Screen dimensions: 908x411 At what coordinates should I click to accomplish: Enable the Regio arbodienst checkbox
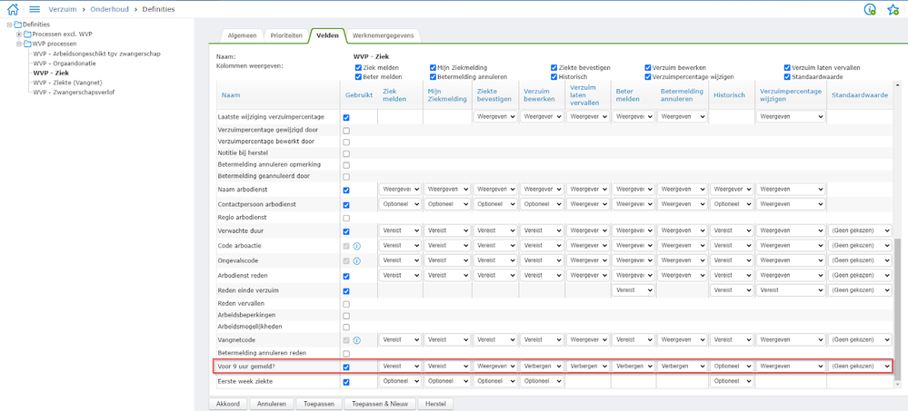[x=346, y=218]
